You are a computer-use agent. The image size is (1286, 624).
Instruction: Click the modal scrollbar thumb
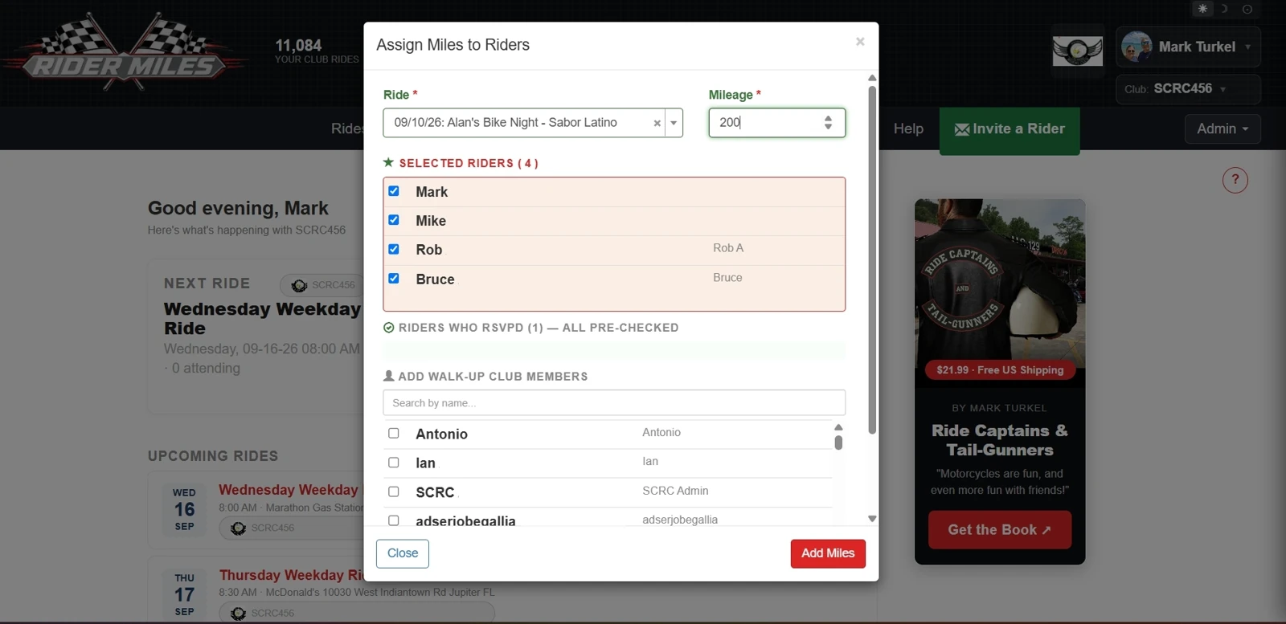pyautogui.click(x=872, y=259)
